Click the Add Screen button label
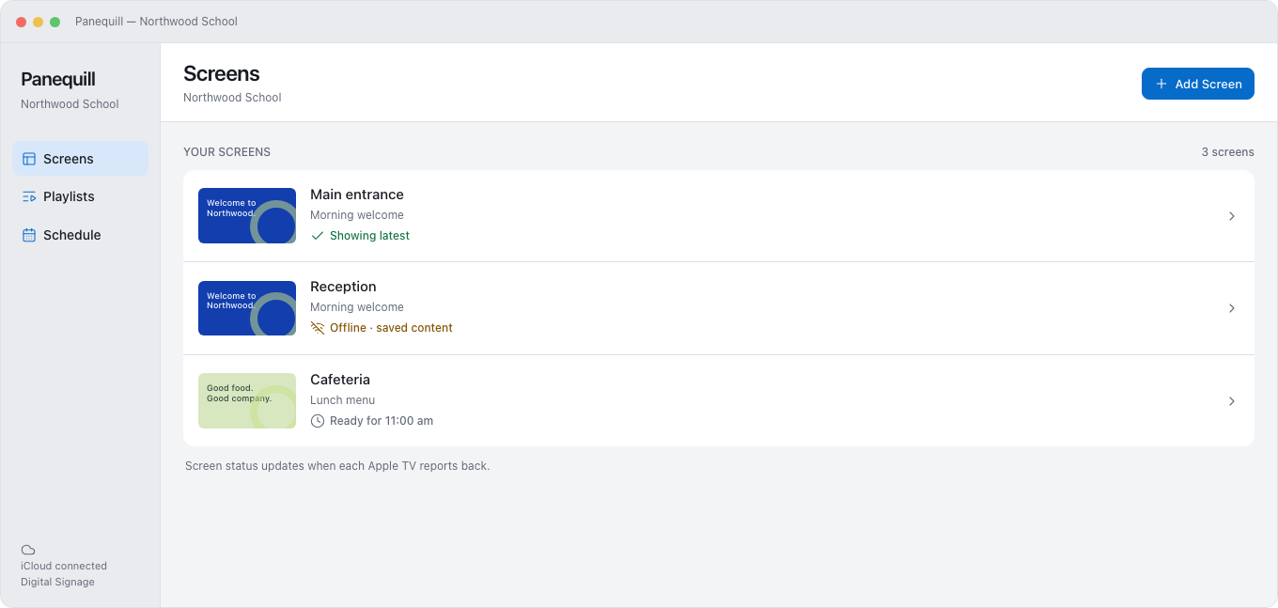The height and width of the screenshot is (608, 1278). (x=1208, y=84)
